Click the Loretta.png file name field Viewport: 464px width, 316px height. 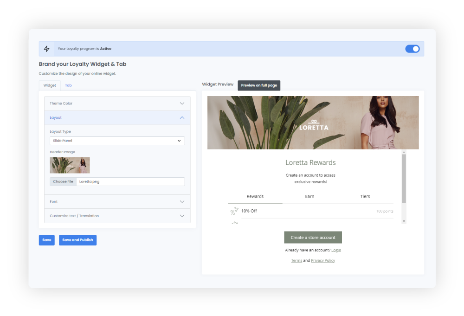pos(130,182)
